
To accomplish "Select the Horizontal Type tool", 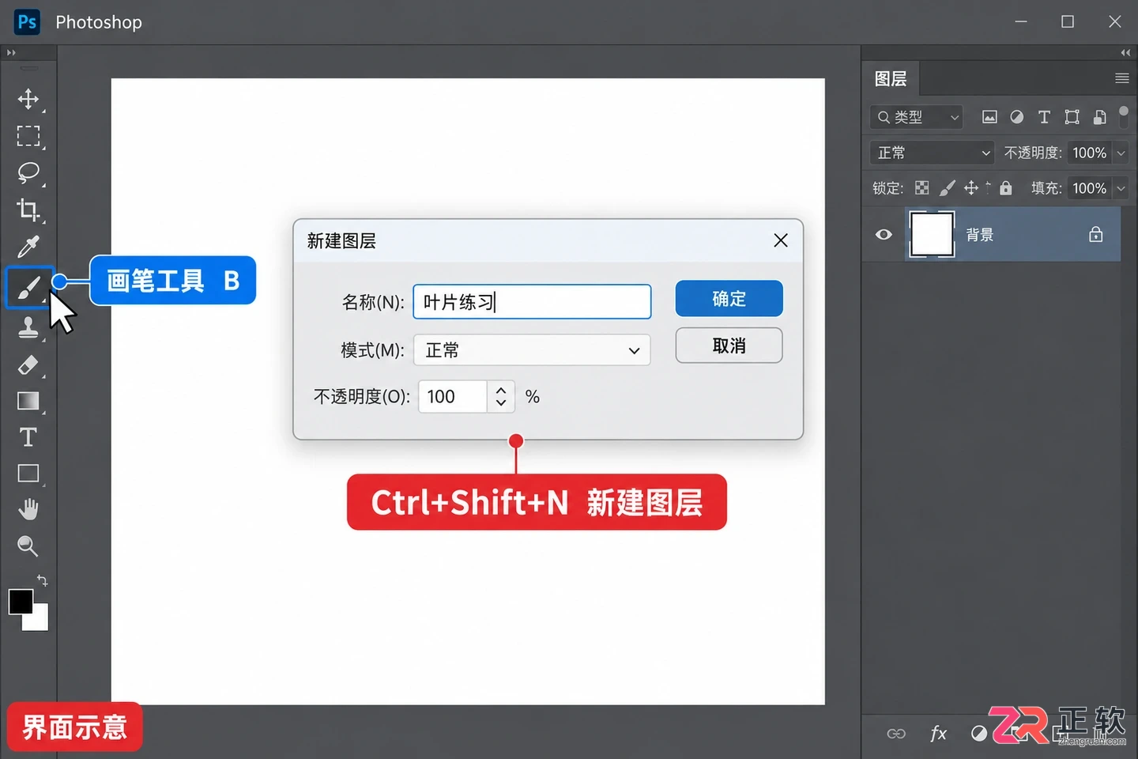I will (28, 437).
